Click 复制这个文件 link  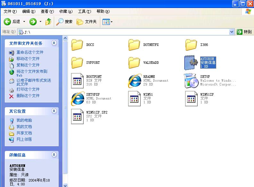28,65
